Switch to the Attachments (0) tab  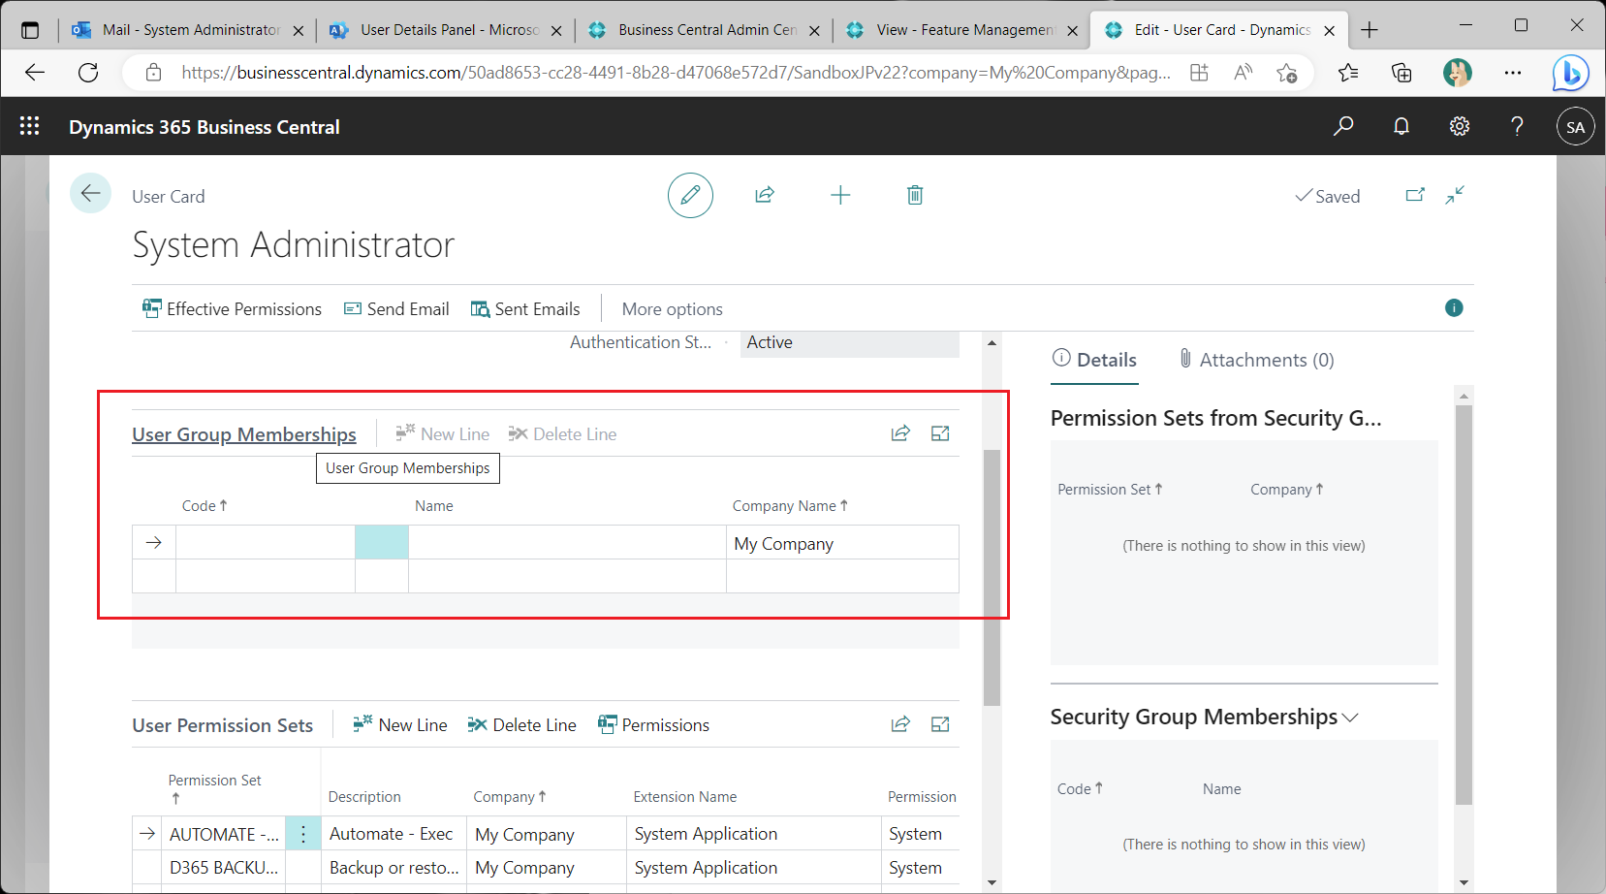pyautogui.click(x=1256, y=359)
